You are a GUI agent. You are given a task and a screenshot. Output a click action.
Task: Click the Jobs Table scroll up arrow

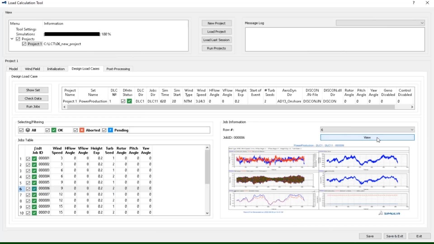point(208,148)
